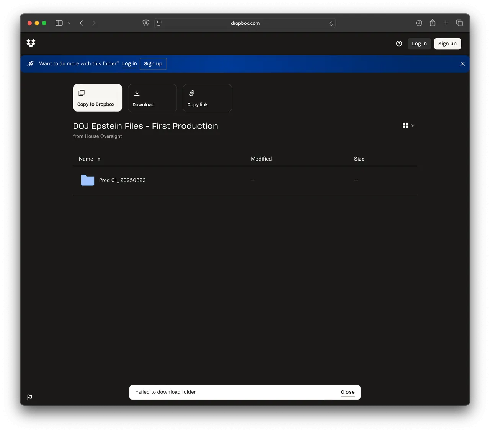Click the Log in button in header
Viewport: 490px width, 432px height.
click(419, 44)
